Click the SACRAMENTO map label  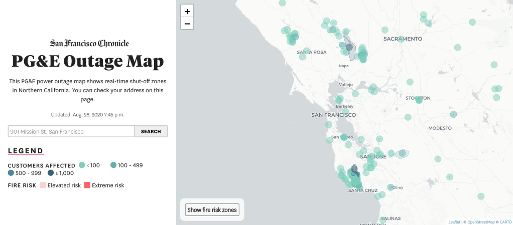point(403,39)
